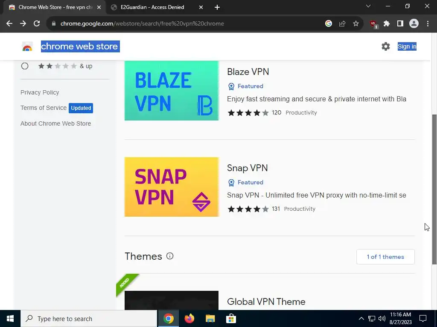Viewport: 437px width, 327px height.
Task: Click the Updated badge
Action: coord(81,108)
